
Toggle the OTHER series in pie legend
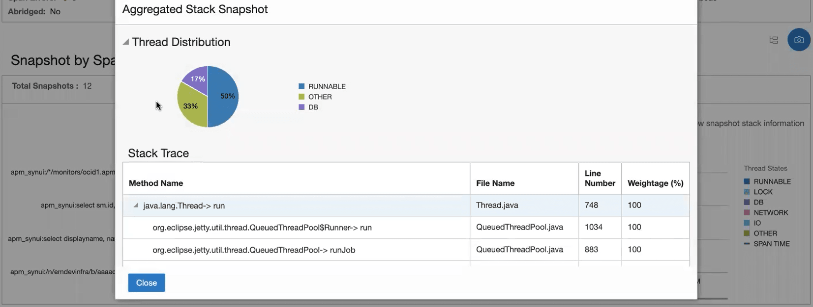point(301,96)
